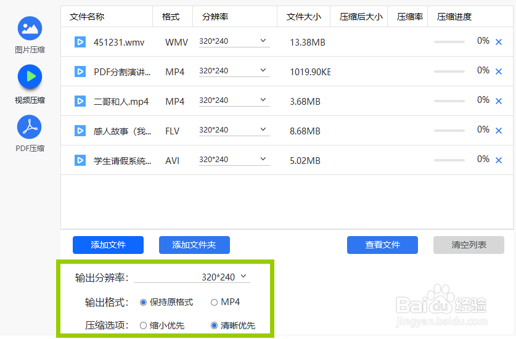516x339 pixels.
Task: Remove 451231.wmv with its X icon
Action: pos(499,42)
